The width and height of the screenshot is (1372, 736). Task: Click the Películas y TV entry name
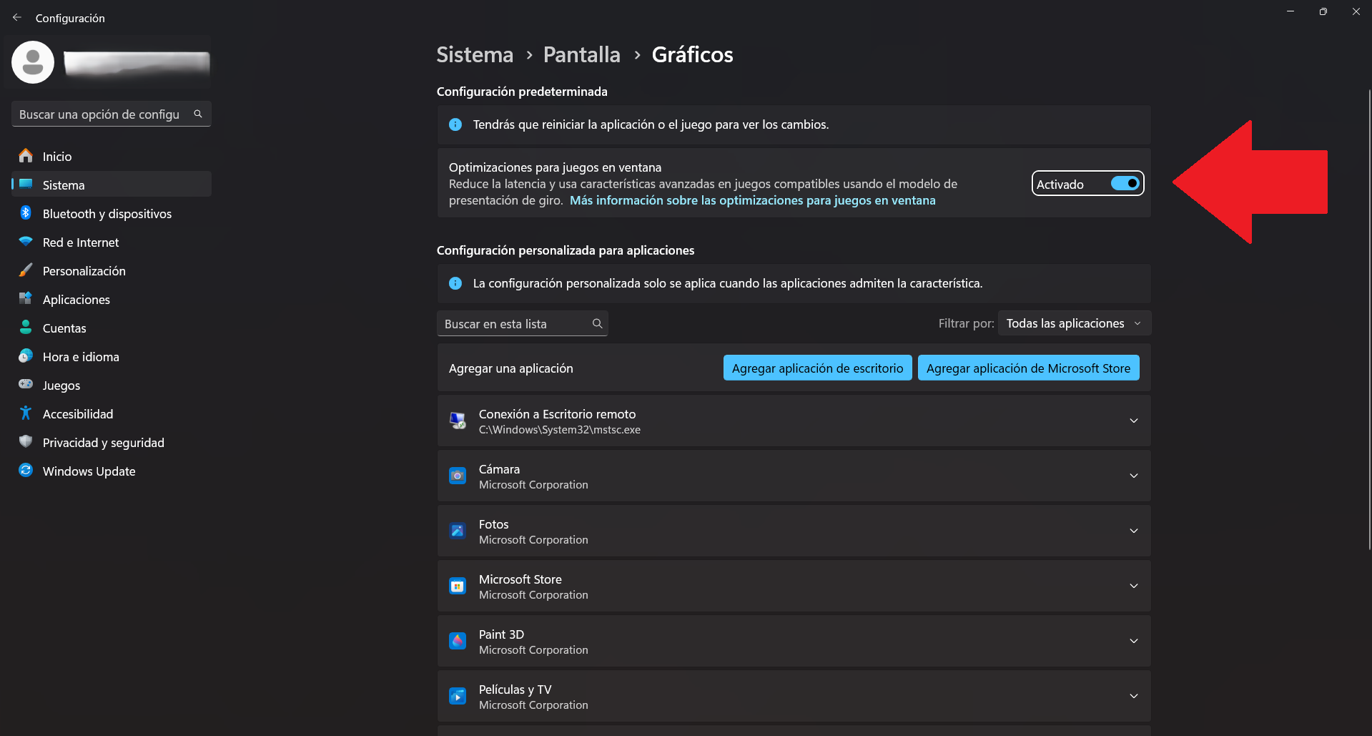pyautogui.click(x=515, y=690)
